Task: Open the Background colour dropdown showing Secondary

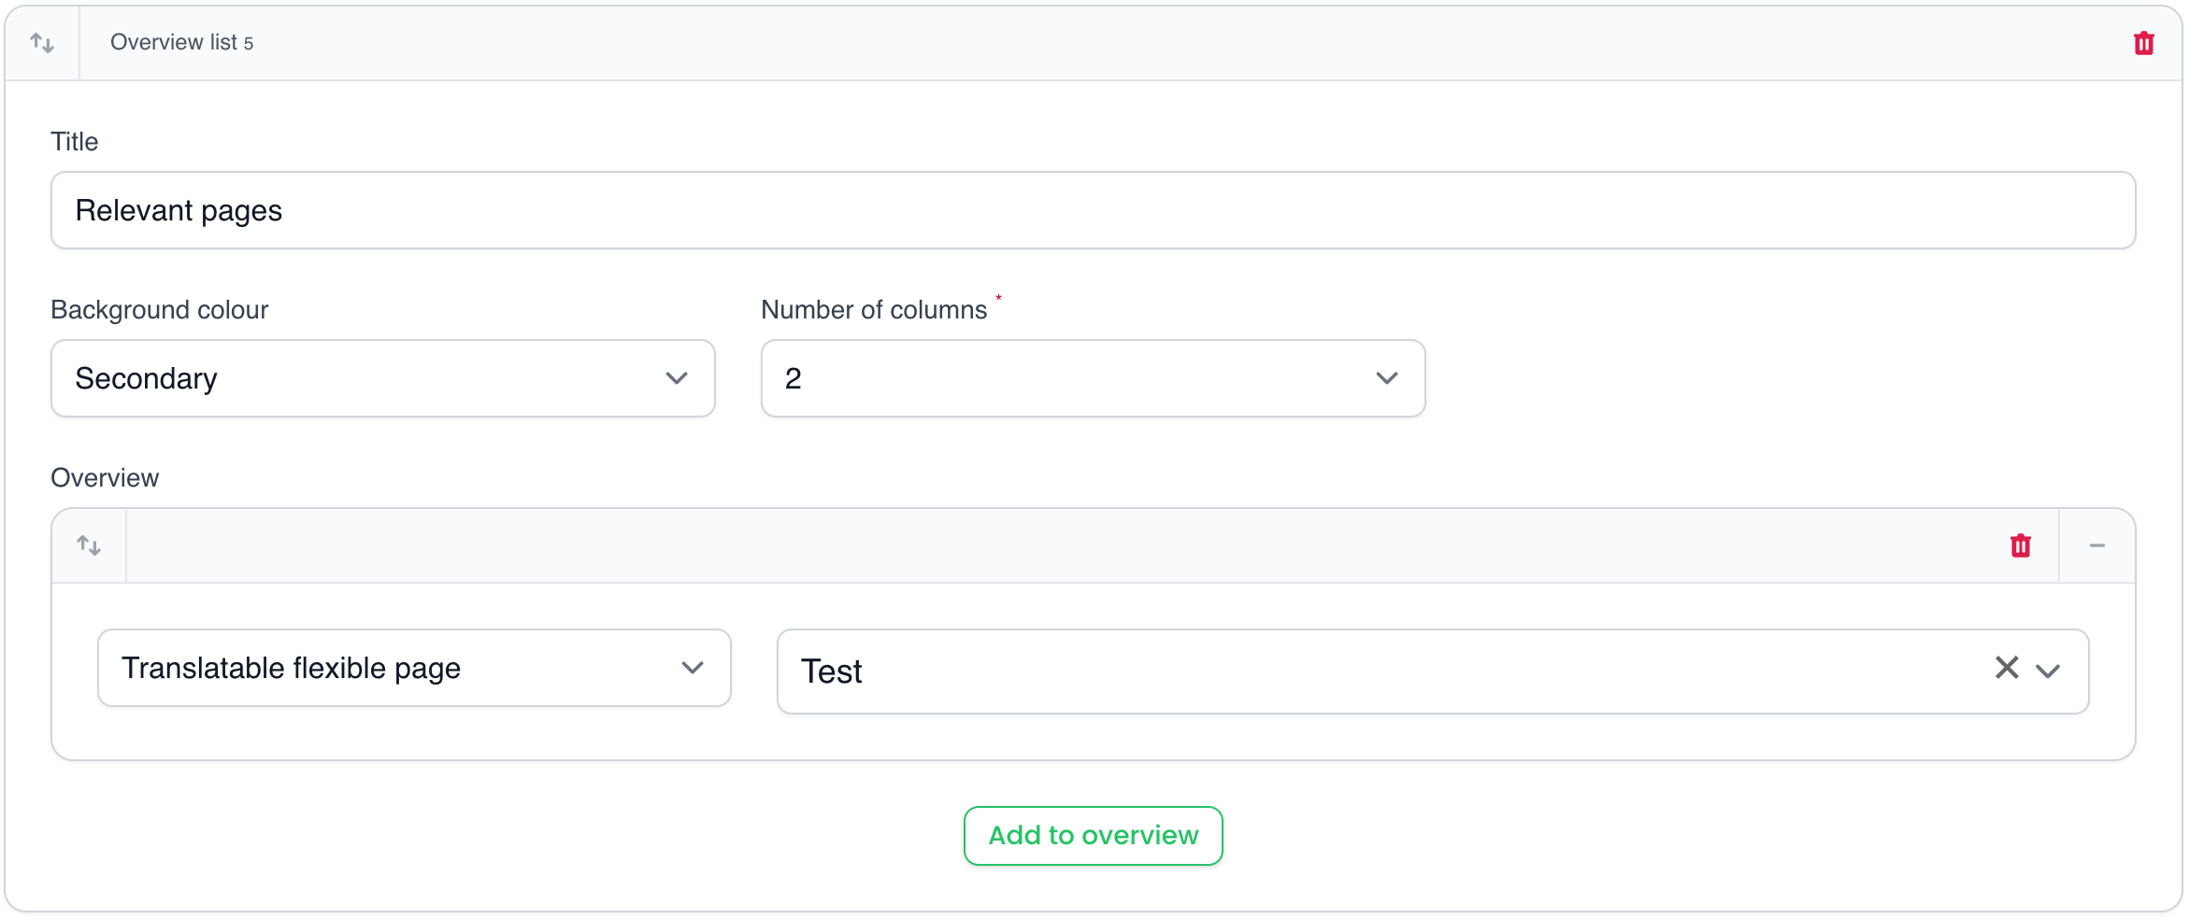Action: (355, 378)
